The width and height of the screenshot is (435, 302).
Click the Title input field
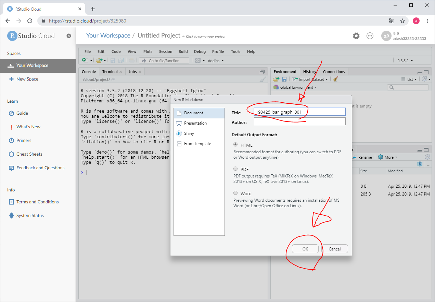coord(300,112)
